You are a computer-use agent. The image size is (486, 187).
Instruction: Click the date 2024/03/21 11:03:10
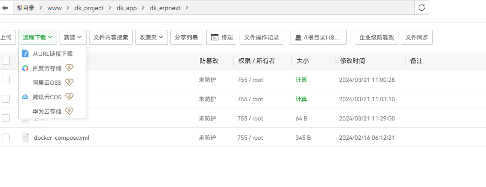coord(366,99)
